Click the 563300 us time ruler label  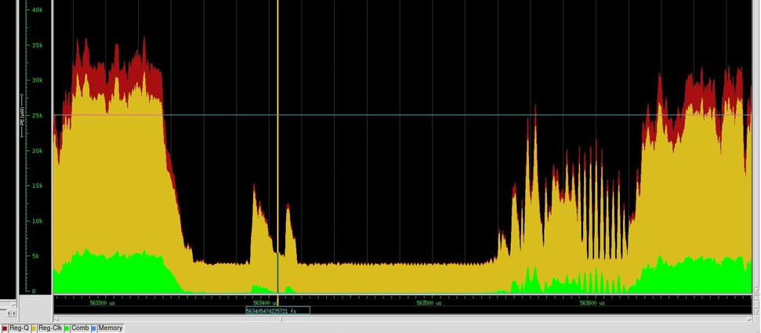(102, 302)
